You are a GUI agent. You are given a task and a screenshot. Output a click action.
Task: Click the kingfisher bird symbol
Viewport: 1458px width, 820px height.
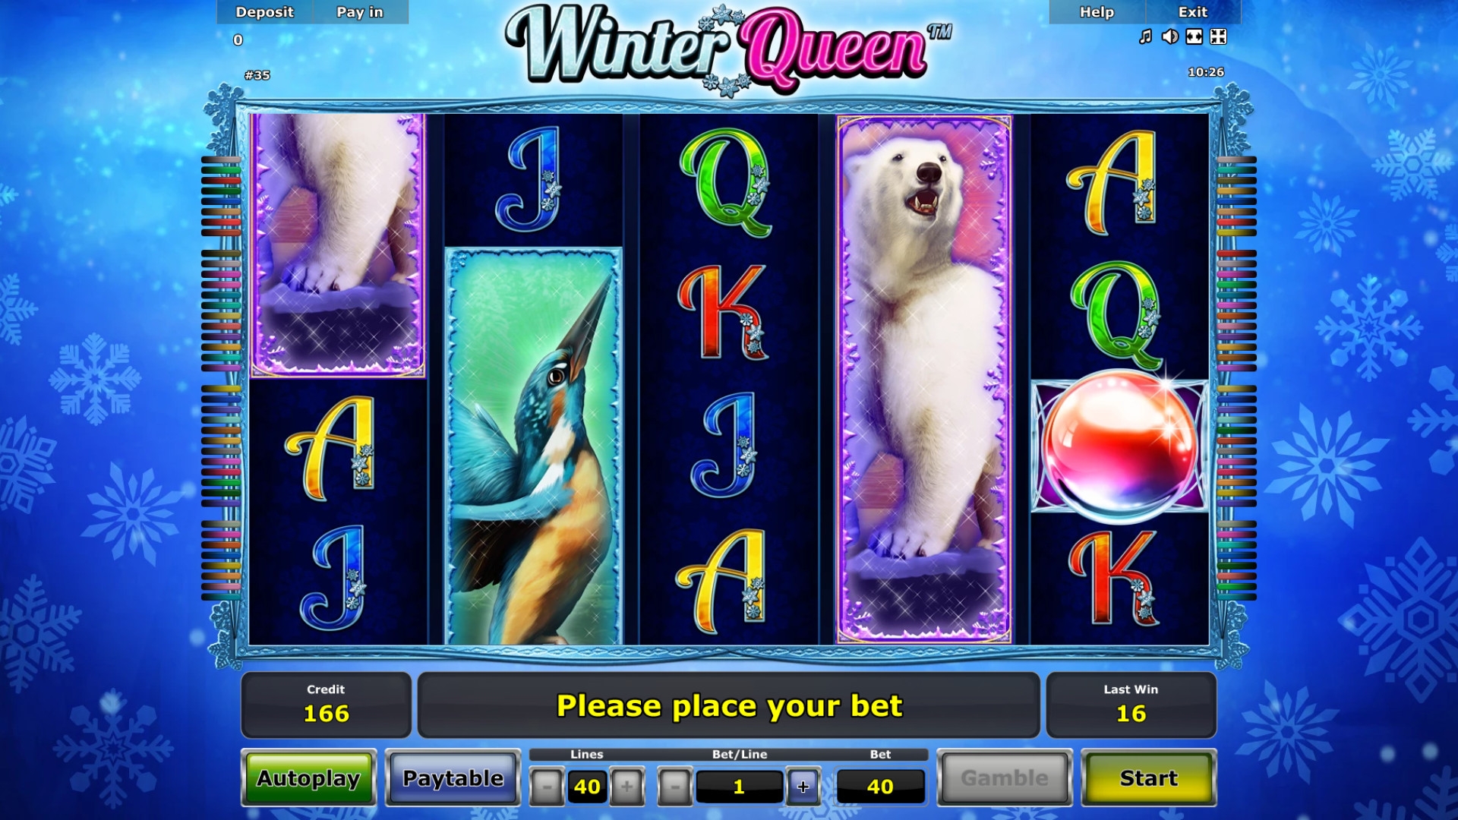[533, 446]
